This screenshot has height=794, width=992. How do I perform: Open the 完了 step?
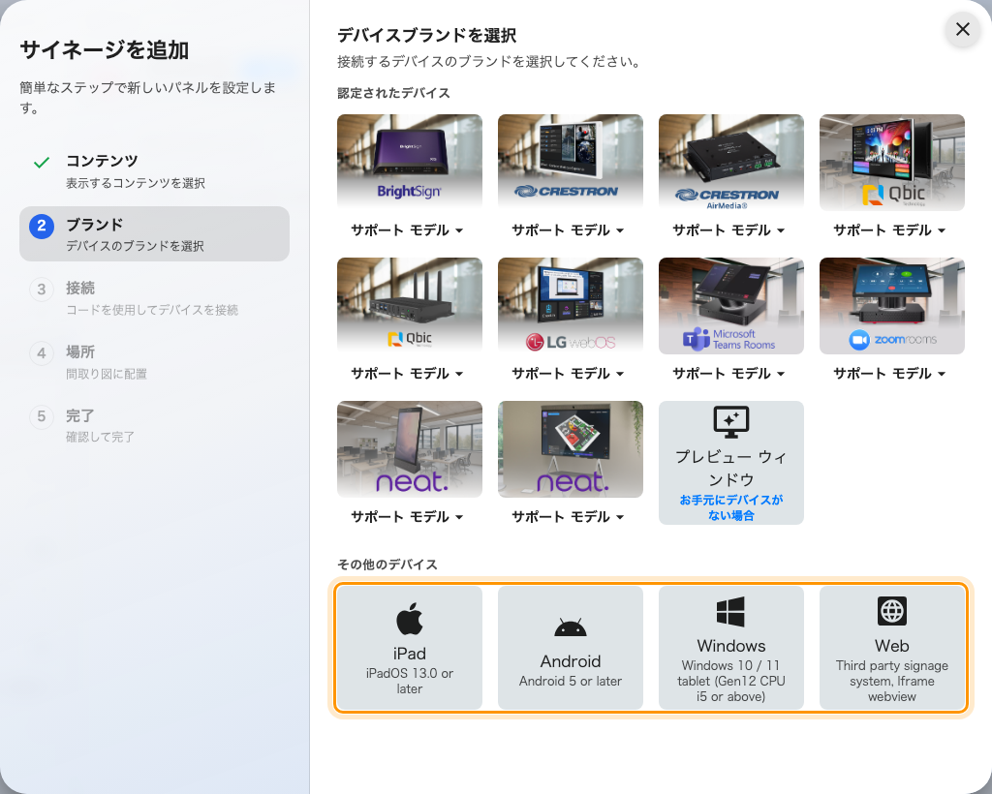pyautogui.click(x=154, y=425)
